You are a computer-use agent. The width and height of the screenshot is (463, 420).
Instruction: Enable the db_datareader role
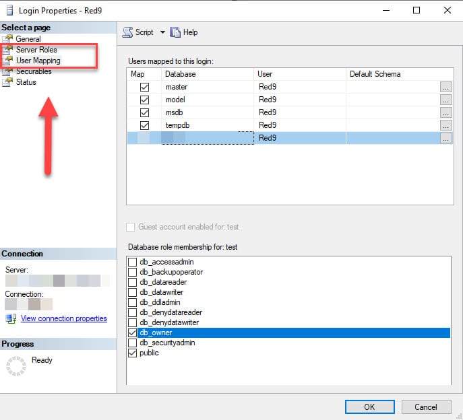[x=132, y=282]
